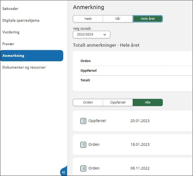The image size is (193, 176).
Task: Select Vår semester toggle
Action: coord(118,19)
